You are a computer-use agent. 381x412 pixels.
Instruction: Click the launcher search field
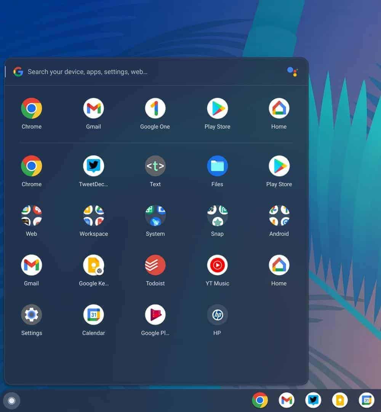click(156, 72)
